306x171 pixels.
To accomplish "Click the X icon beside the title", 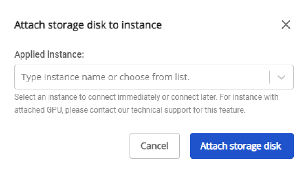I will [x=285, y=25].
